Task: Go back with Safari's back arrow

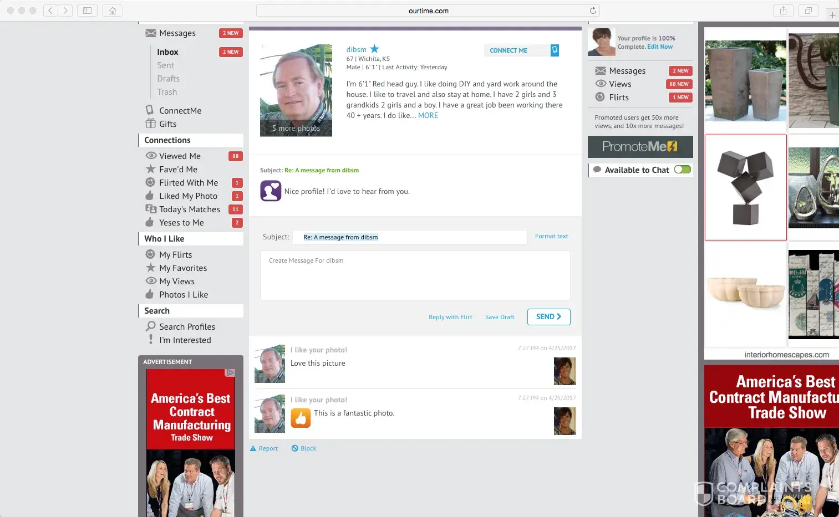Action: pos(50,11)
